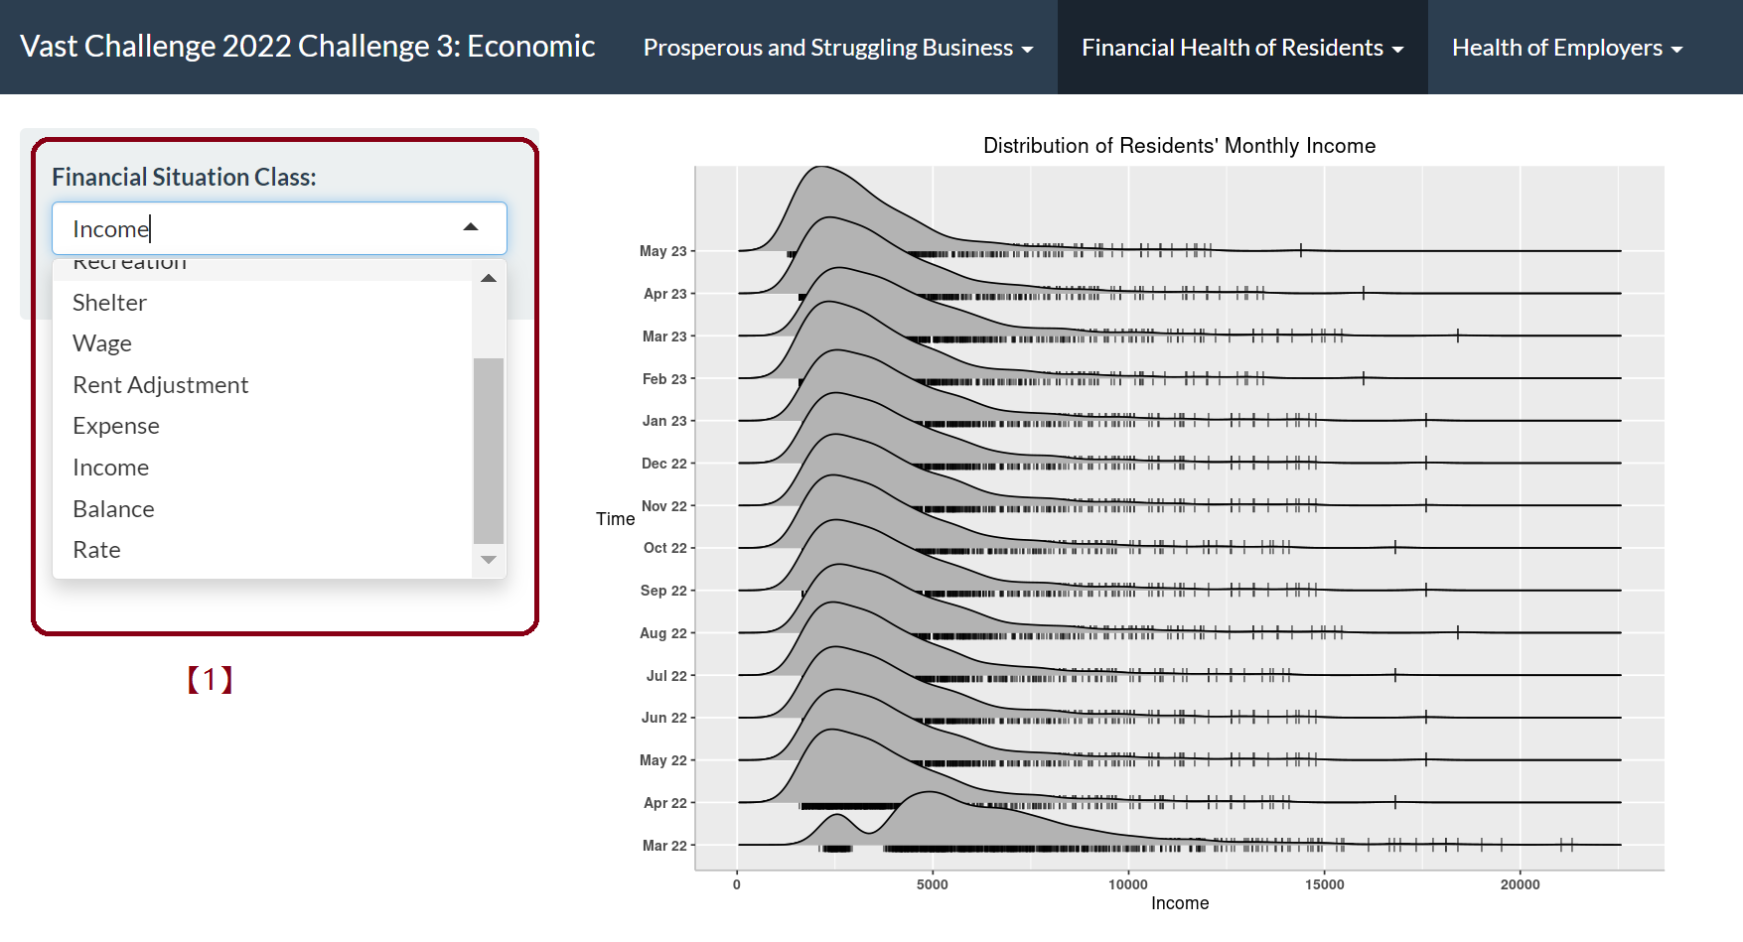This screenshot has width=1743, height=942.
Task: Click the caret beside Prosperous and Struggling Business
Action: pos(1028,50)
